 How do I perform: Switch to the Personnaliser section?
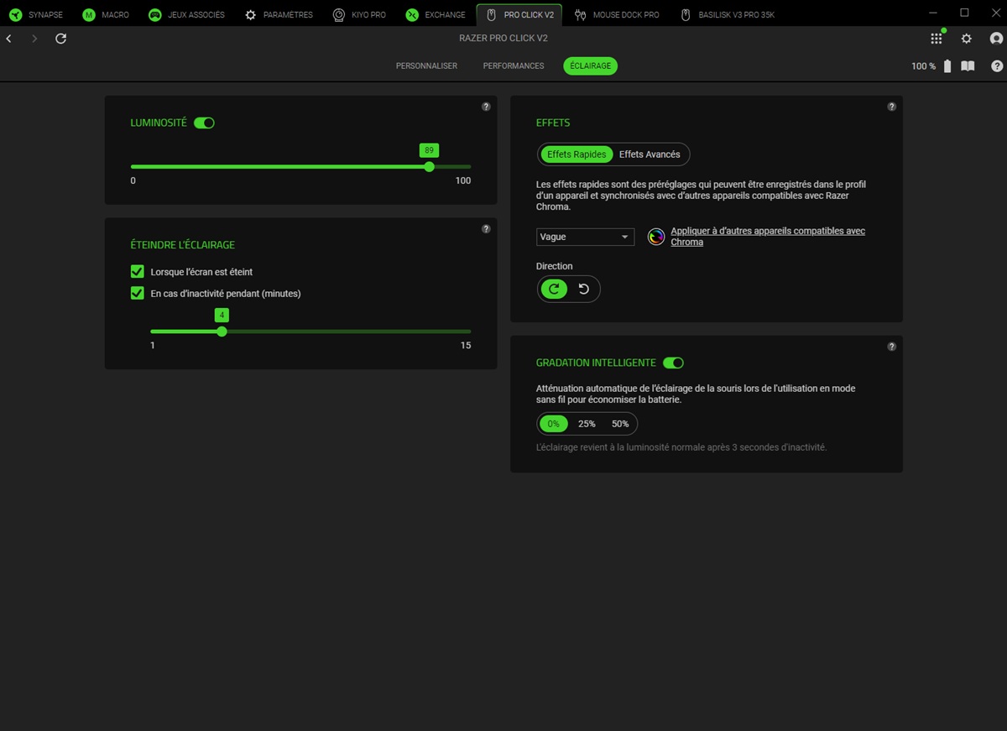tap(426, 65)
